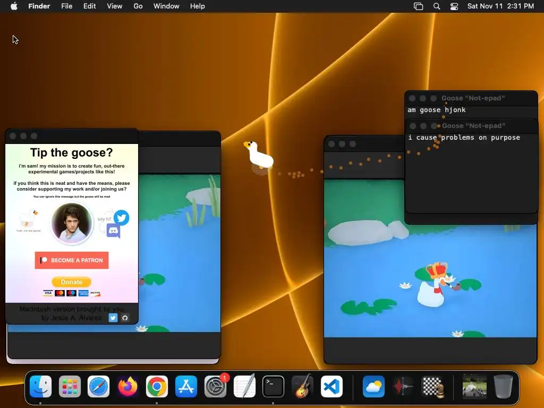Open Launchpad in the Dock

pos(70,386)
